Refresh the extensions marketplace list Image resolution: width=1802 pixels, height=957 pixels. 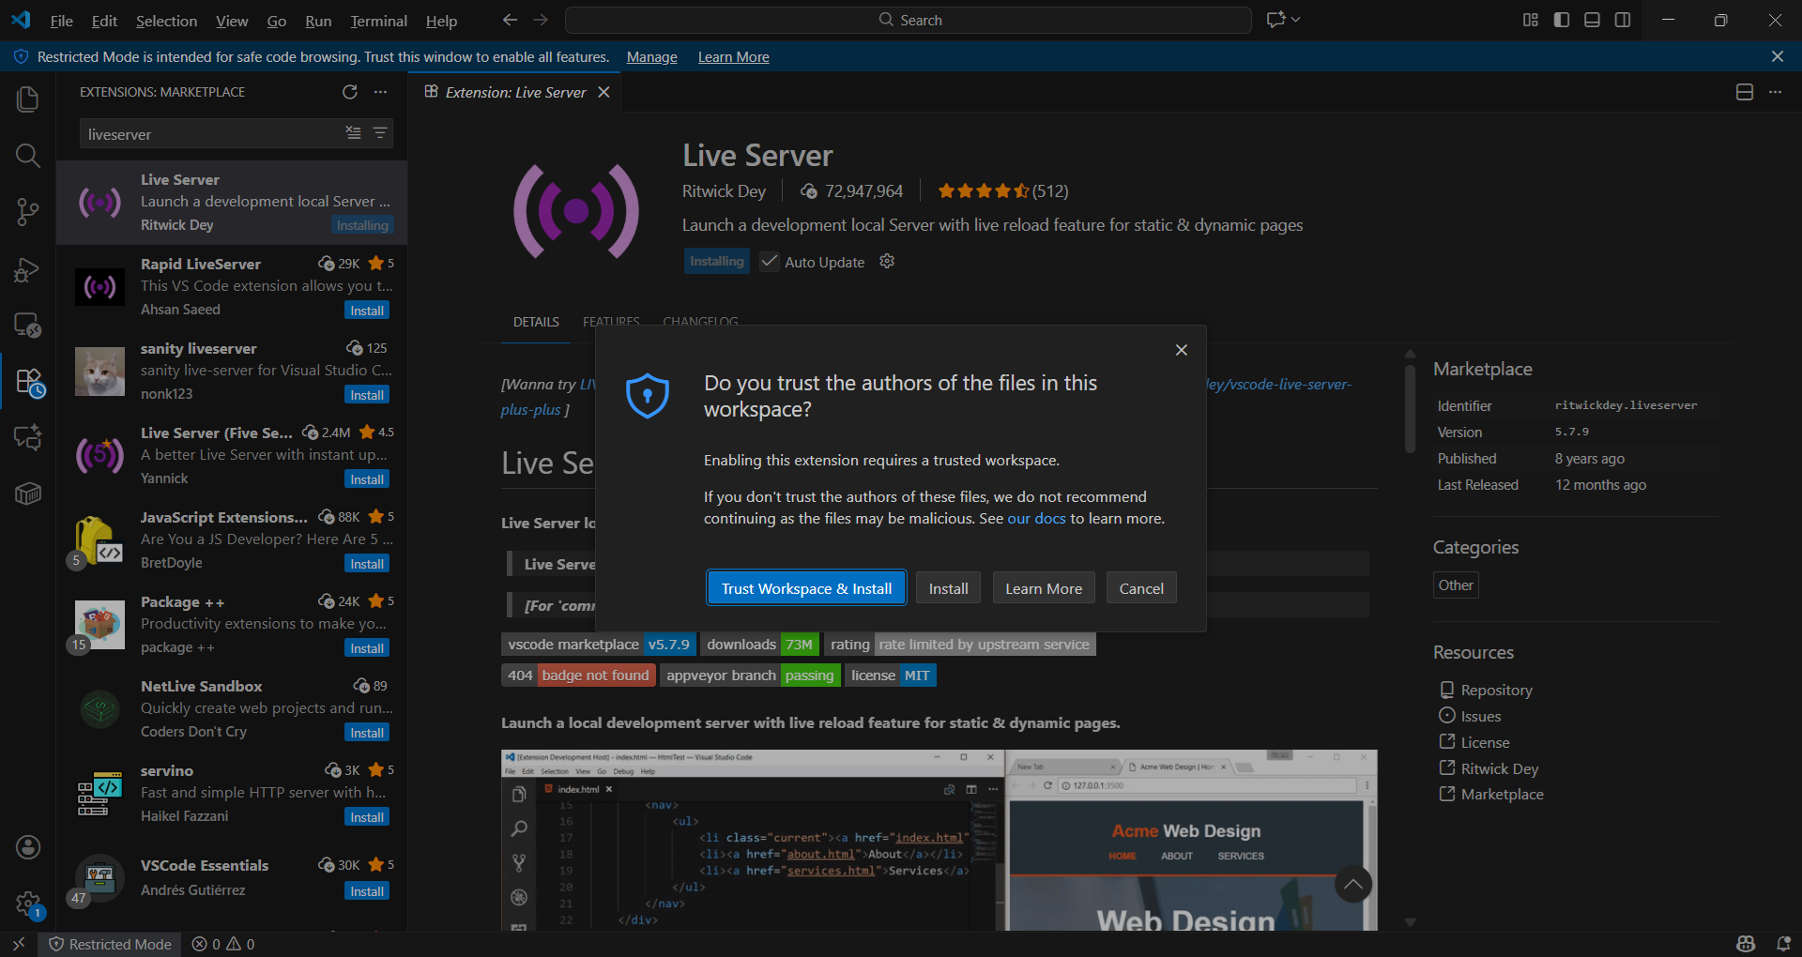pos(350,92)
